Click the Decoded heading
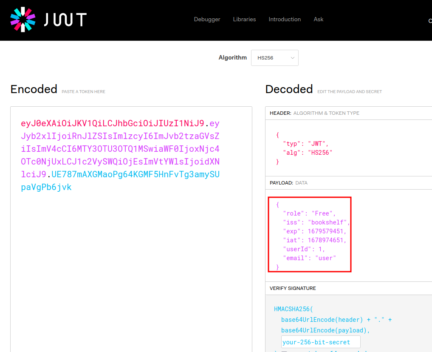The width and height of the screenshot is (432, 352). point(289,89)
